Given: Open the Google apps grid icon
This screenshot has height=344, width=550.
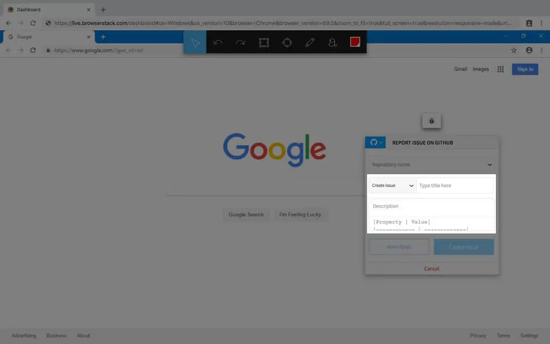Looking at the screenshot, I should click(500, 69).
